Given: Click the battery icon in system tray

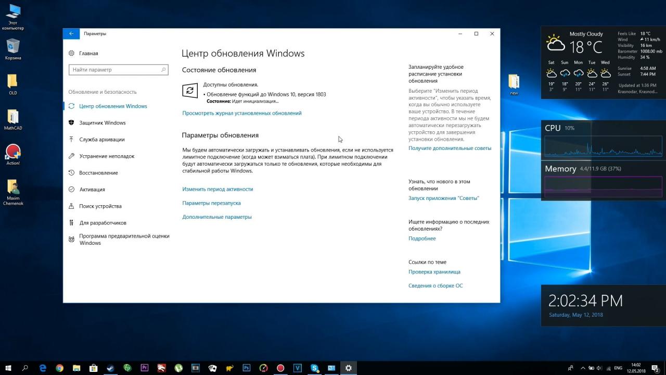Looking at the screenshot, I should [x=591, y=368].
